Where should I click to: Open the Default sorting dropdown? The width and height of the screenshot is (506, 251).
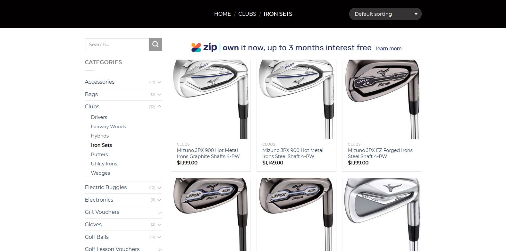click(385, 14)
